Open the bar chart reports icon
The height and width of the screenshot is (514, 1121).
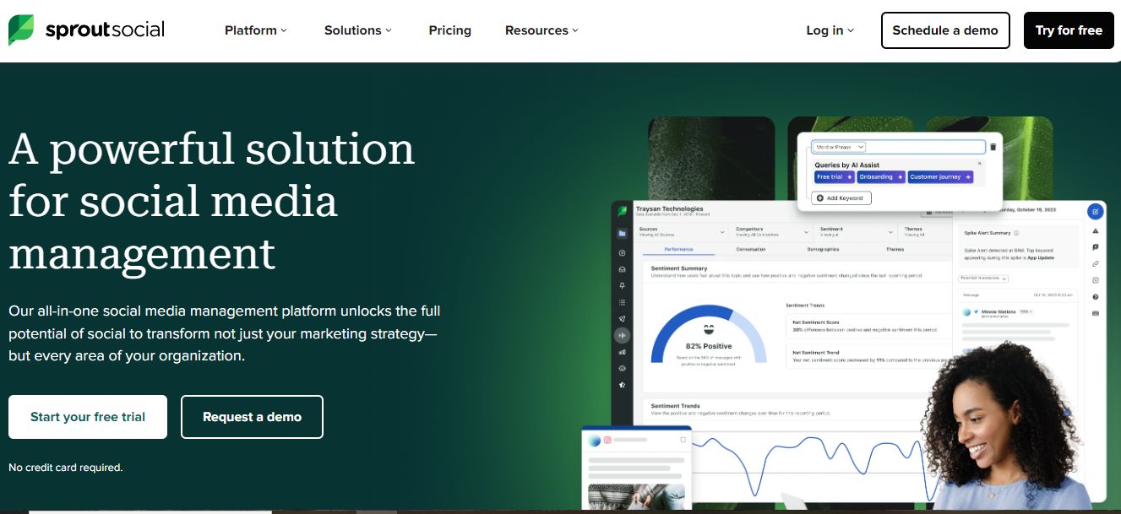(x=623, y=351)
